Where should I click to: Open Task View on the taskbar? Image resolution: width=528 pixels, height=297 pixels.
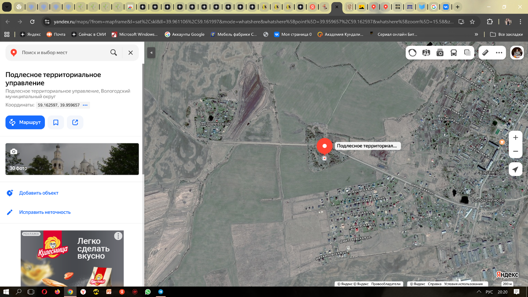tap(31, 292)
